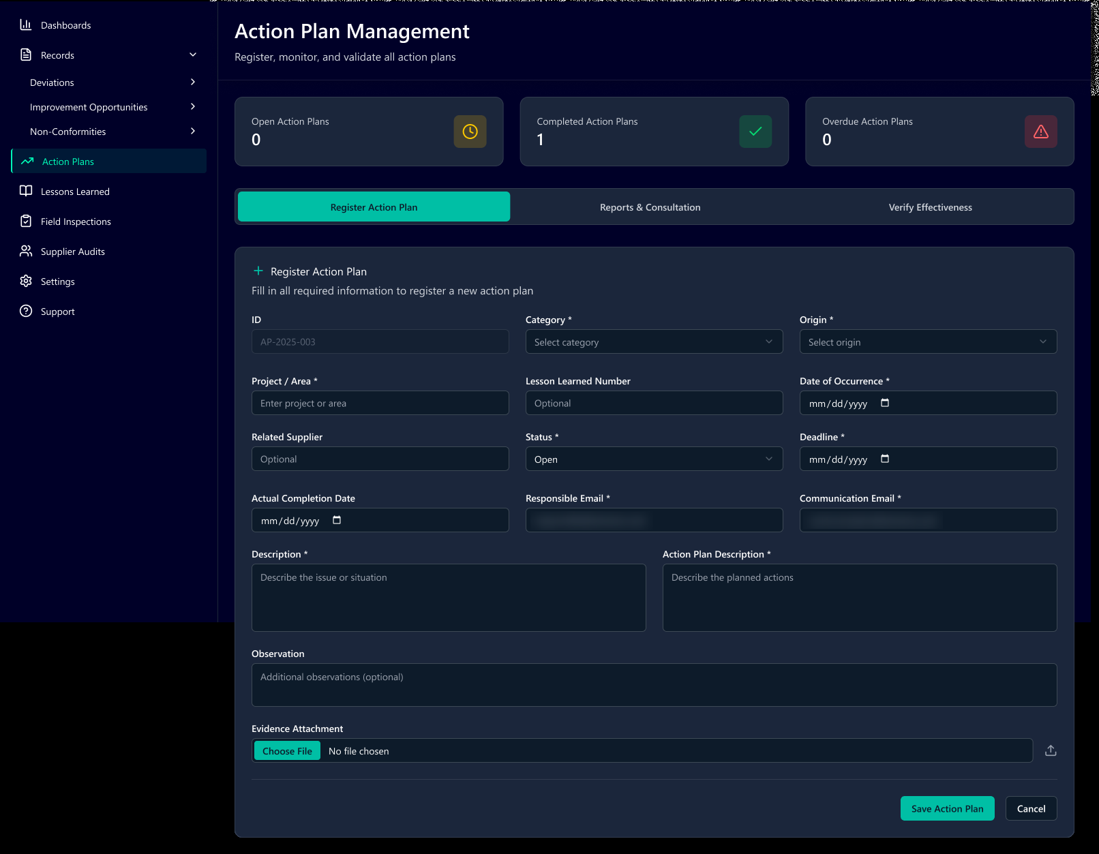Screen dimensions: 1099x854
Task: Collapse the Records section chevron
Action: (x=193, y=55)
